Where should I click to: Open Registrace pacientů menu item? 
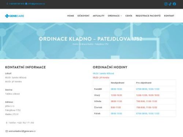[148, 16]
